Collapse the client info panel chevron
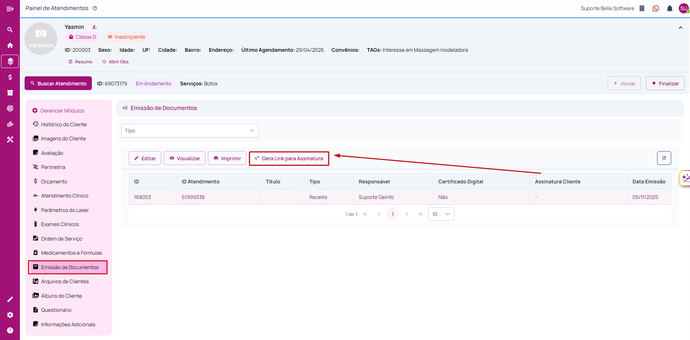The width and height of the screenshot is (690, 340). (x=681, y=27)
